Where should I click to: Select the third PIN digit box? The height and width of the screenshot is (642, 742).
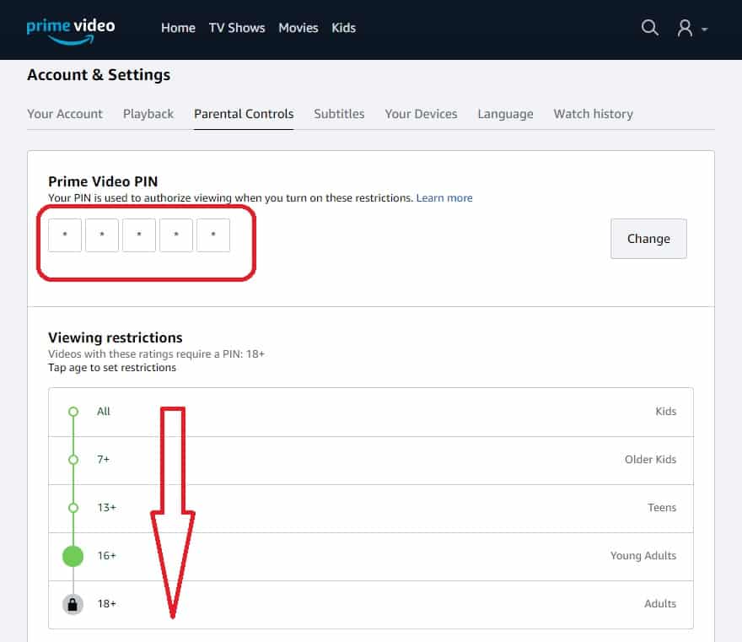coord(139,235)
